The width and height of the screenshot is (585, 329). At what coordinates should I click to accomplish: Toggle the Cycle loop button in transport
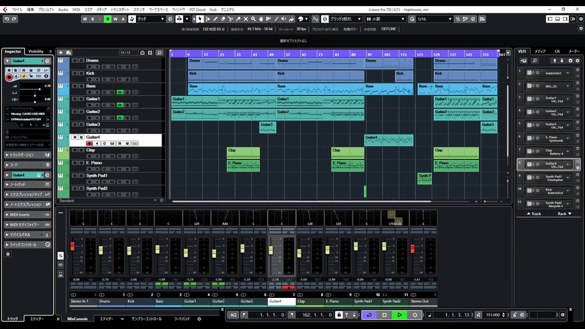369,315
